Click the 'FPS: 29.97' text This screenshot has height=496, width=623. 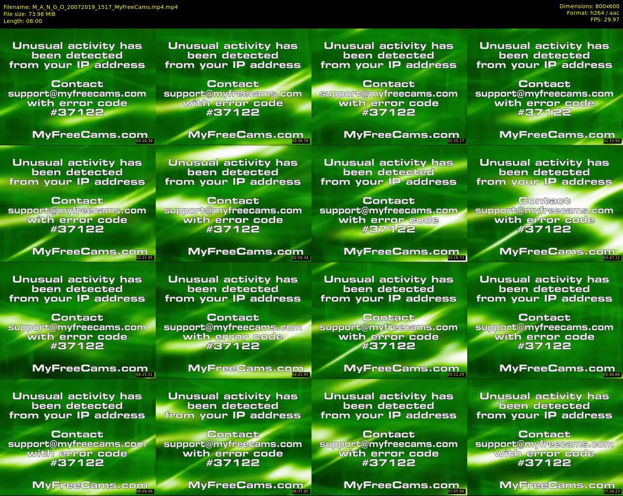pyautogui.click(x=605, y=19)
